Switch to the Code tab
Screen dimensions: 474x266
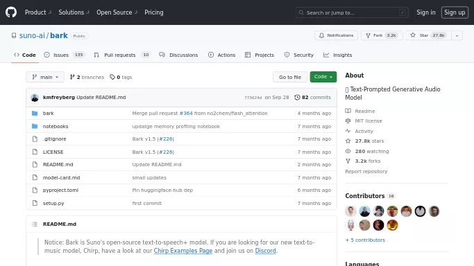pos(25,55)
